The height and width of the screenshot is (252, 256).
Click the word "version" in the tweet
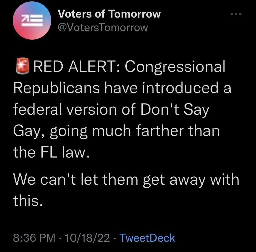pyautogui.click(x=90, y=109)
